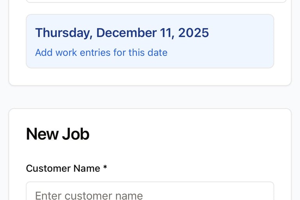Click the page background between the two cards

click(x=150, y=97)
